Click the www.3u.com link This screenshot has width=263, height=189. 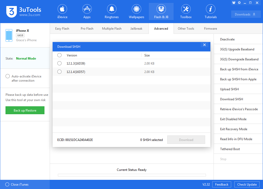30,15
